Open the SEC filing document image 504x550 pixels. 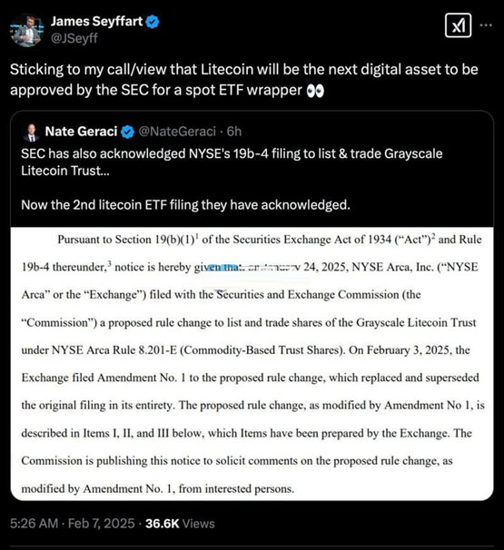pos(252,364)
